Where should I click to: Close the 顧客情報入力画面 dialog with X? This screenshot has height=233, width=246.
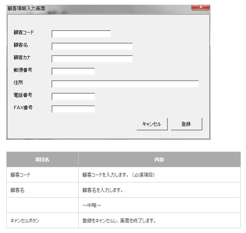pos(200,7)
